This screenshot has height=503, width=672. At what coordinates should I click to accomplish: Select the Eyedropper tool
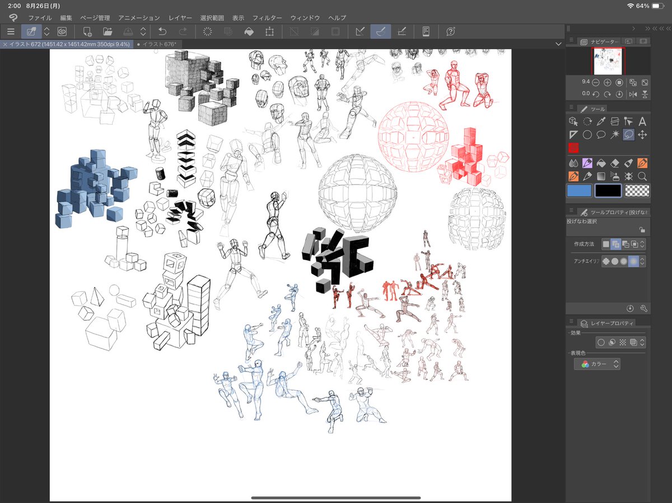tap(601, 121)
